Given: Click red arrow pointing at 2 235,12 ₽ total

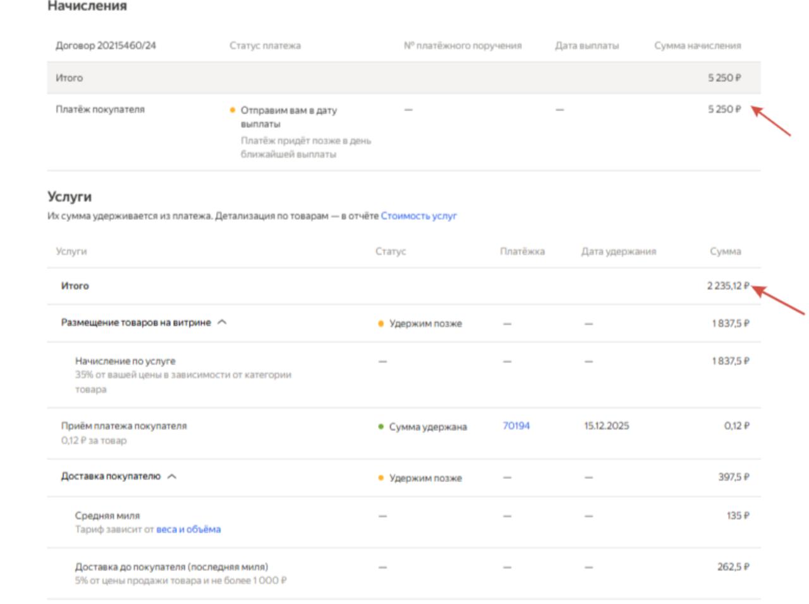Looking at the screenshot, I should (778, 300).
